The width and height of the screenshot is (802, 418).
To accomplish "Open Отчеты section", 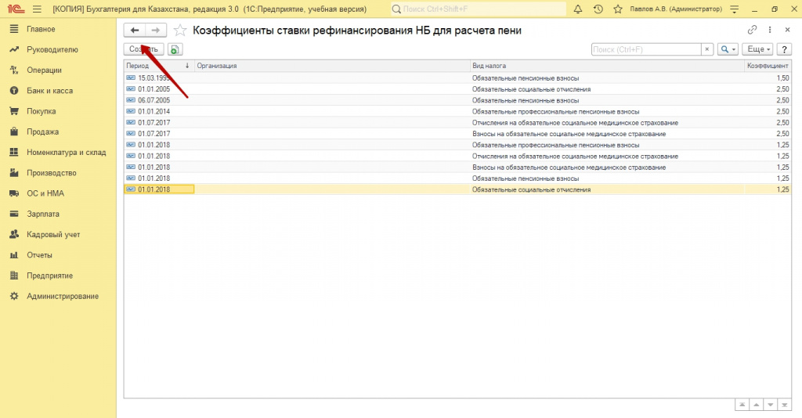I will 39,255.
